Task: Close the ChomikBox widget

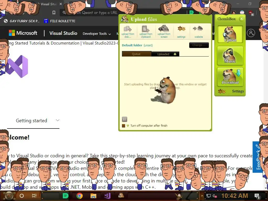Action: pyautogui.click(x=242, y=19)
